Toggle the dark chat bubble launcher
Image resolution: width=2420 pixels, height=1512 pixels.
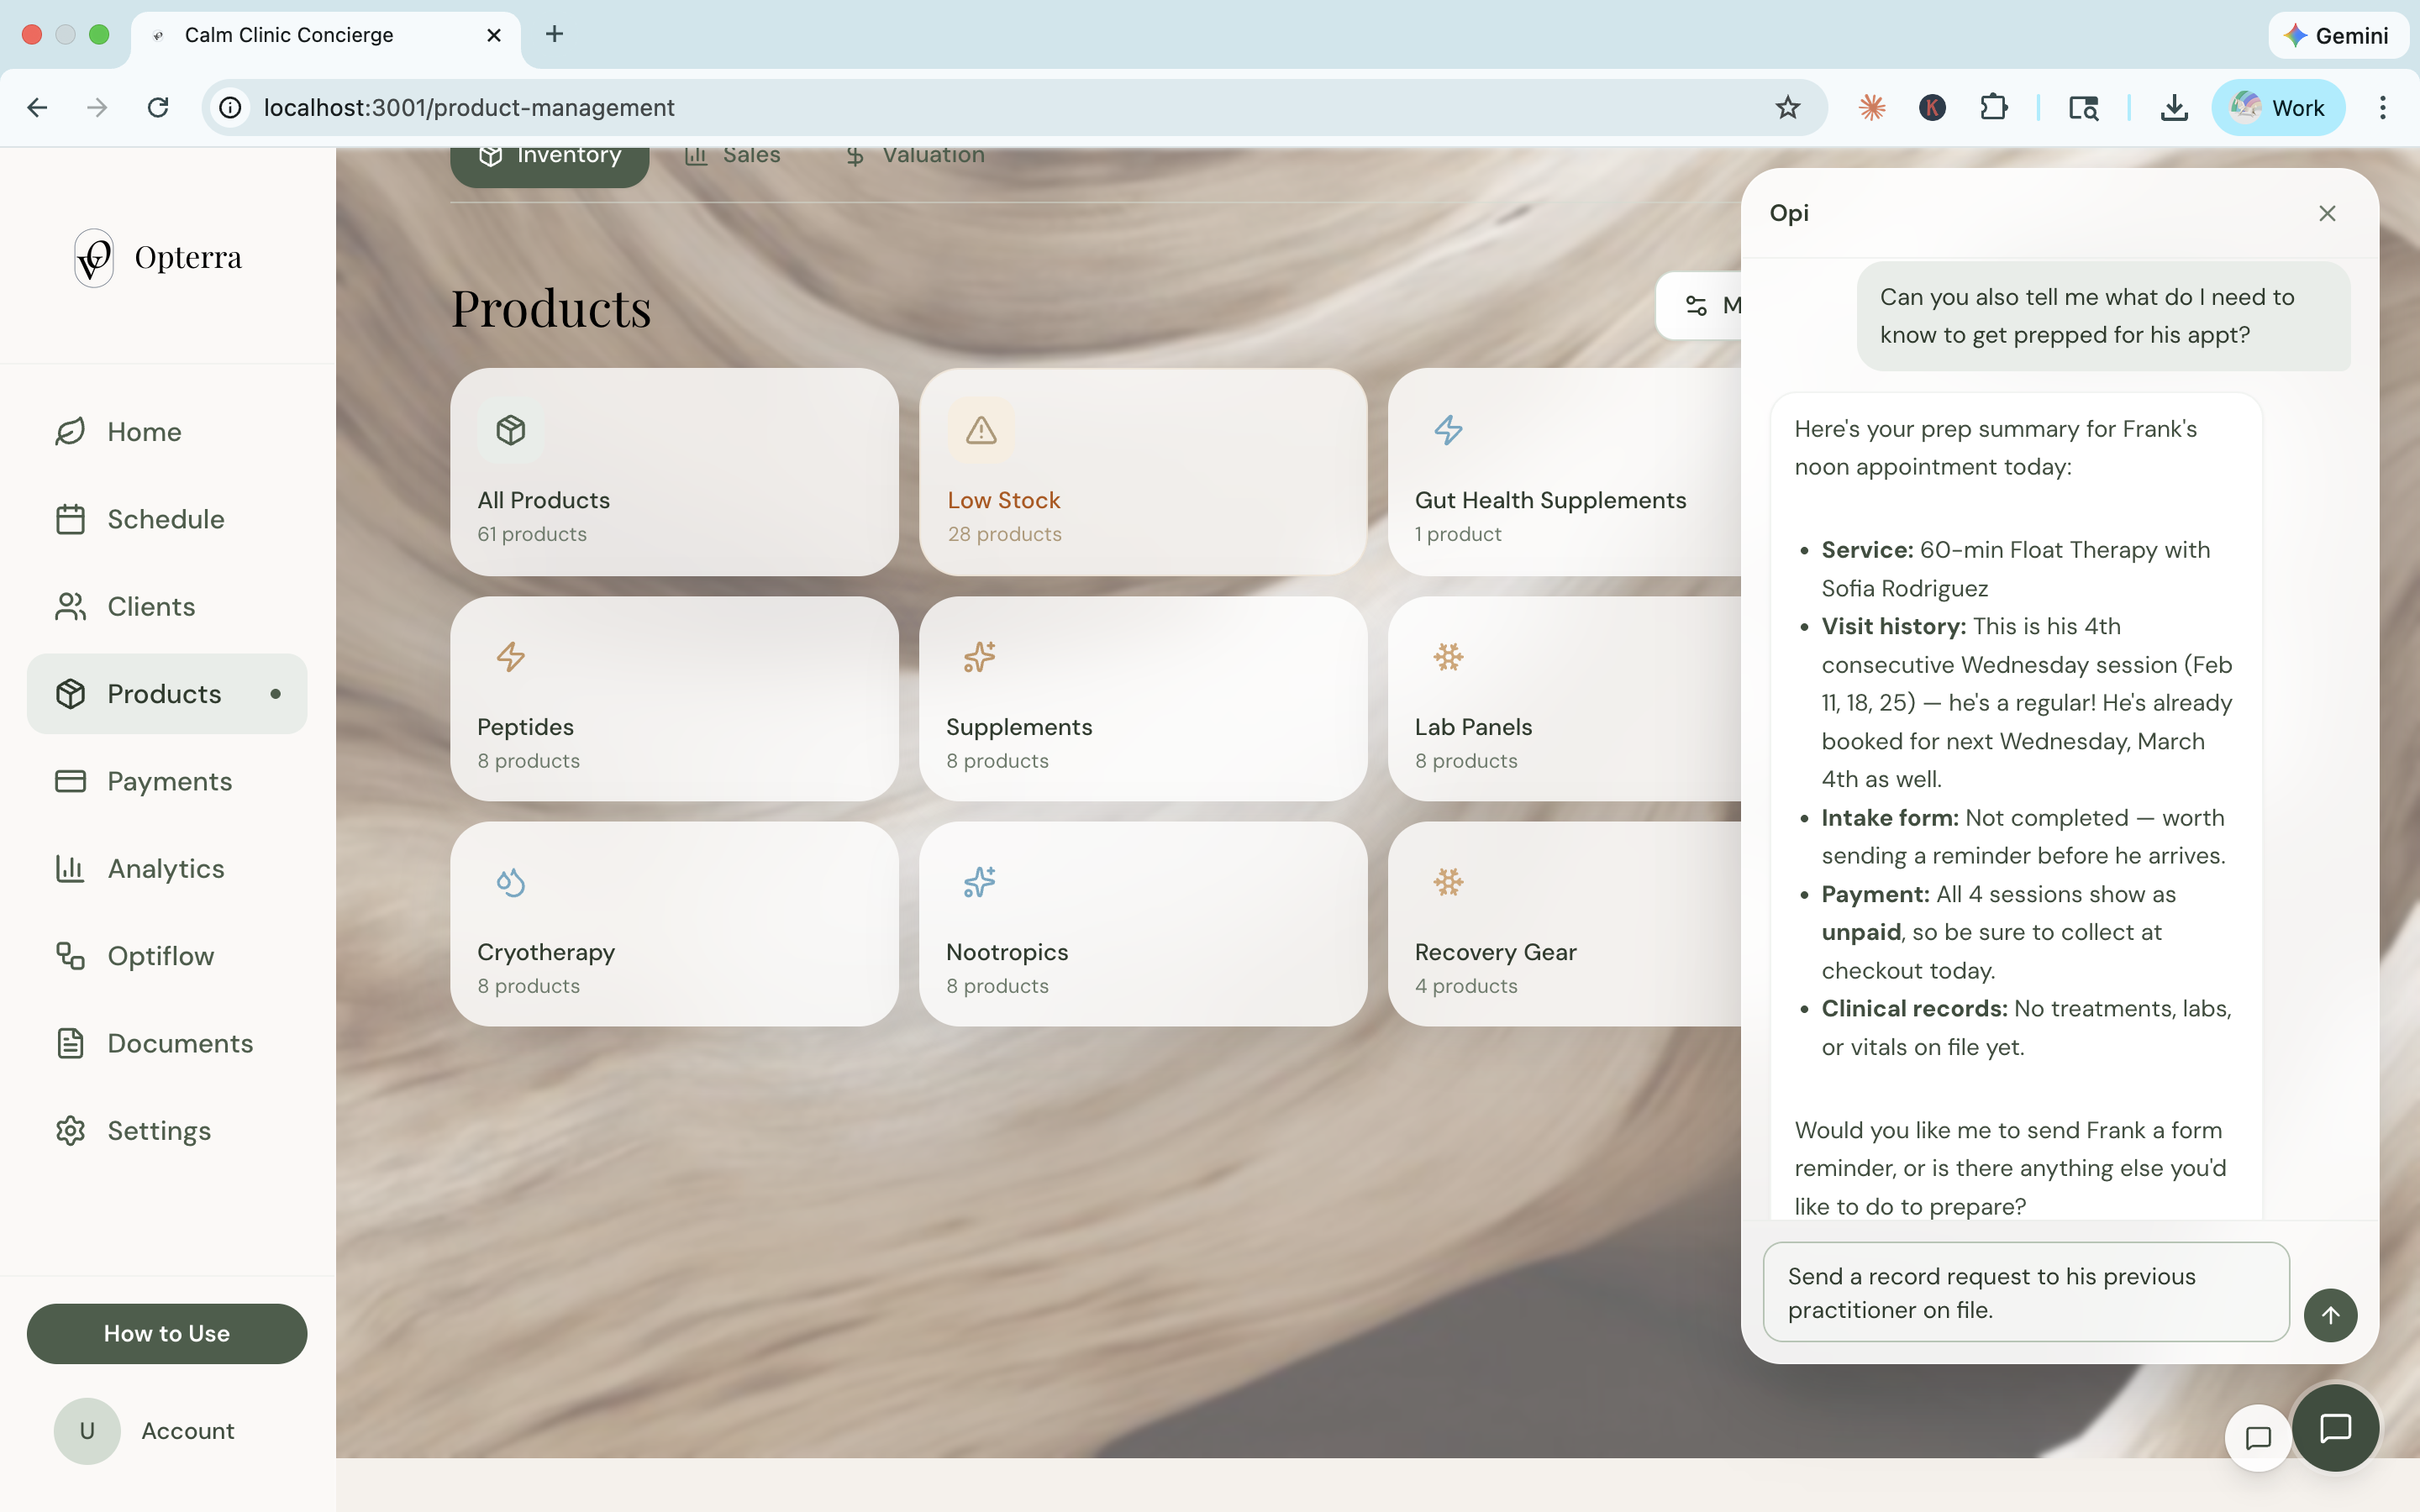(x=2334, y=1428)
